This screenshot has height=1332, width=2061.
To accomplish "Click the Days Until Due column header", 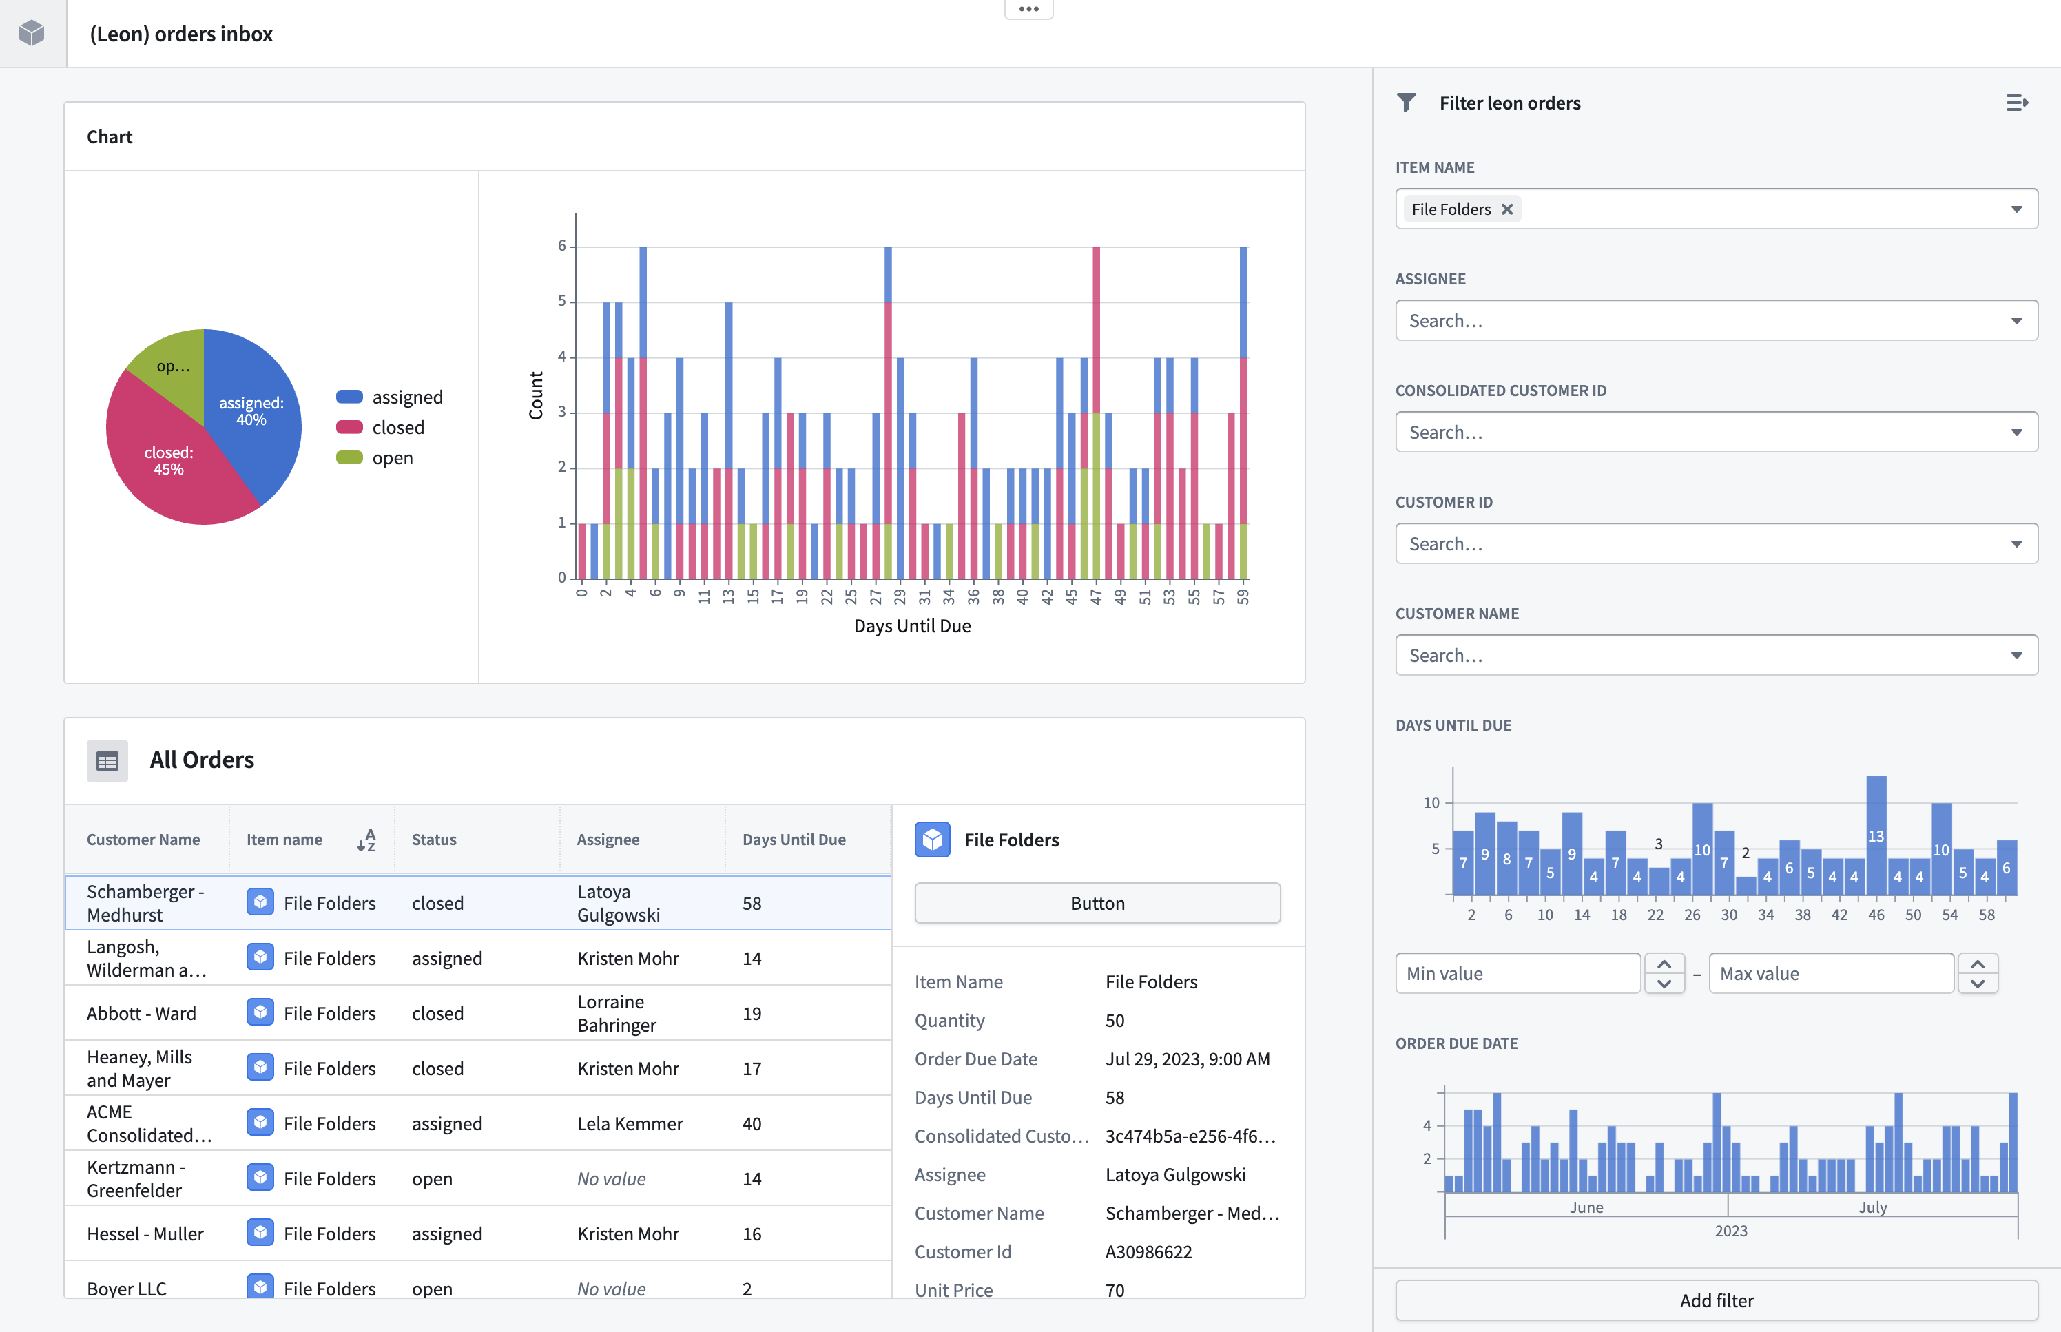I will [793, 840].
